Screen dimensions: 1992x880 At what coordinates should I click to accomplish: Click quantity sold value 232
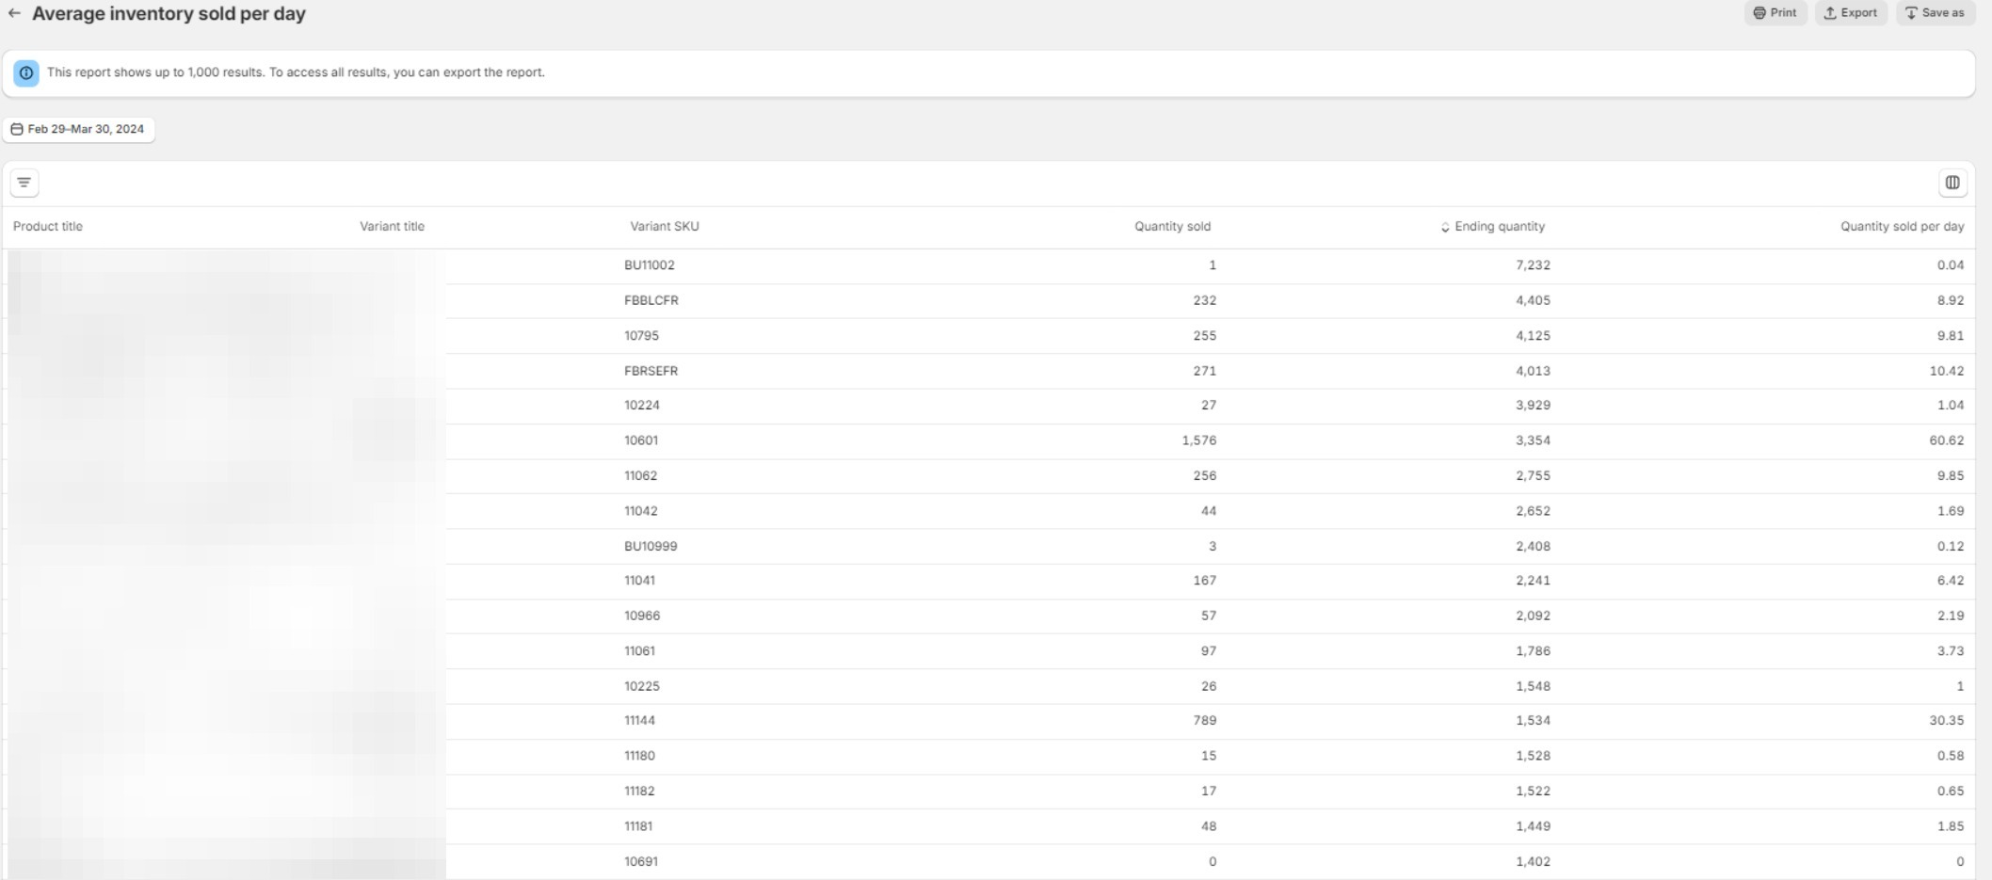(x=1205, y=300)
